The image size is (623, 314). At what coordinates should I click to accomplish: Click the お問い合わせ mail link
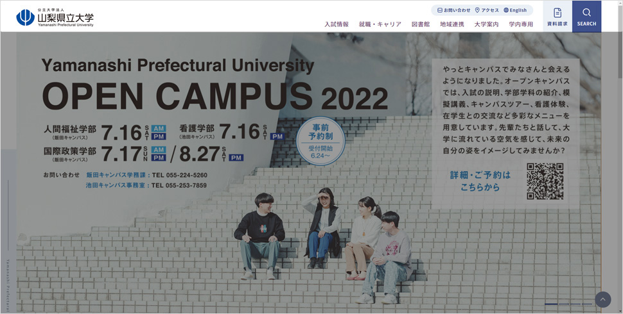point(453,10)
